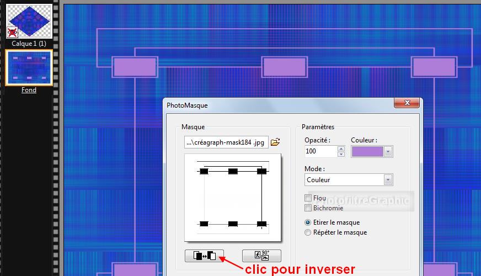Select the Calque 1 layer thumbnail
481x276 pixels.
coord(30,22)
